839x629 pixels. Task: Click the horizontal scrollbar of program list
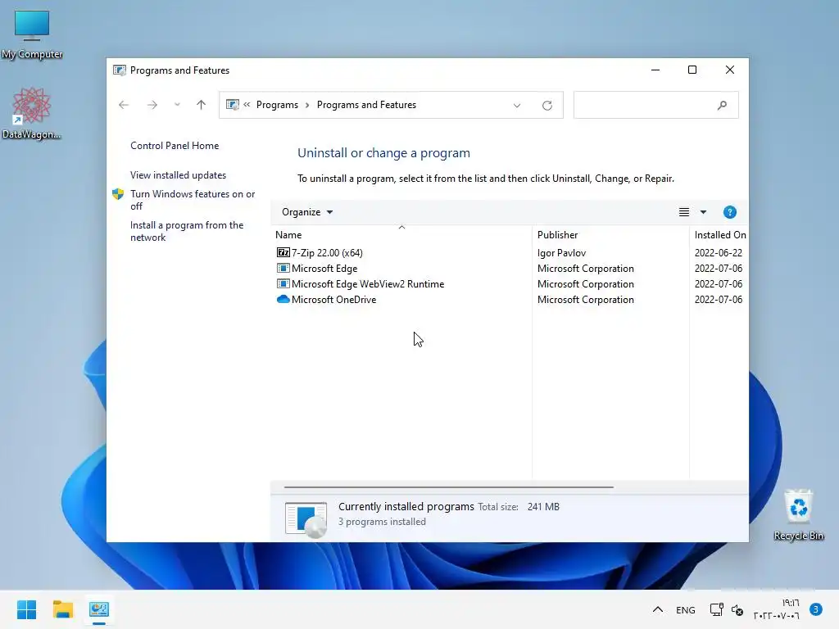(448, 487)
